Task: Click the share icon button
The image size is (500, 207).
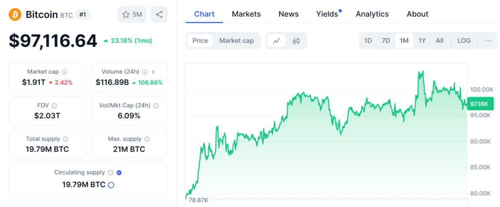Action: [159, 15]
